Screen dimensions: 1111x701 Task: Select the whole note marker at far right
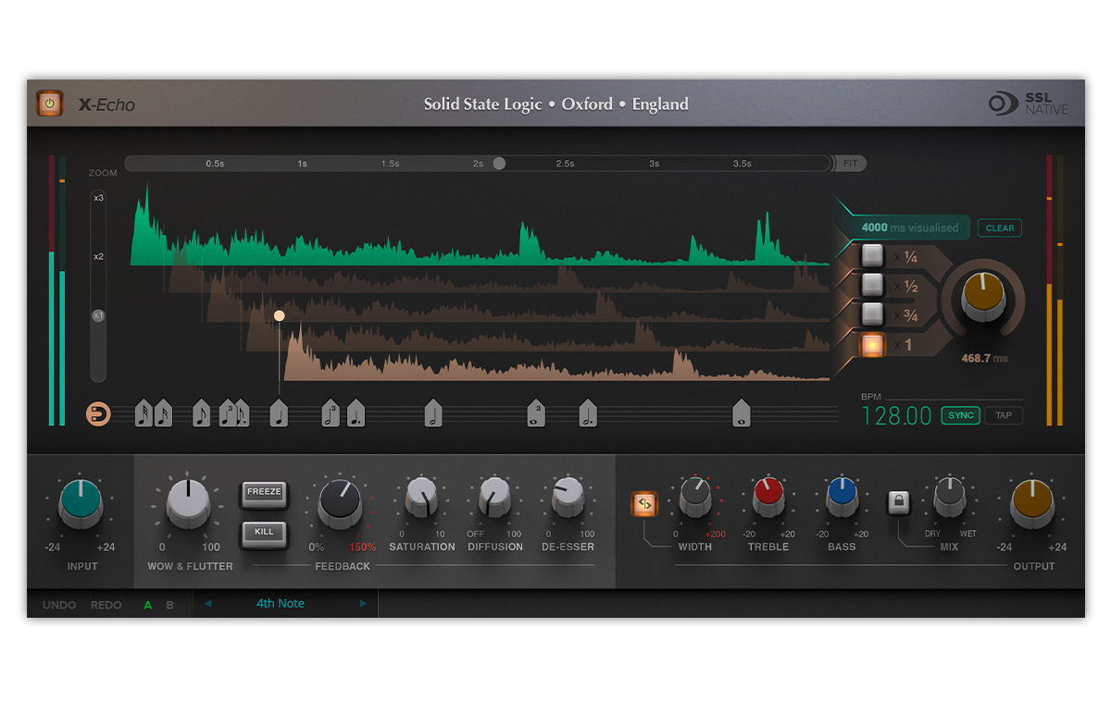pos(741,413)
